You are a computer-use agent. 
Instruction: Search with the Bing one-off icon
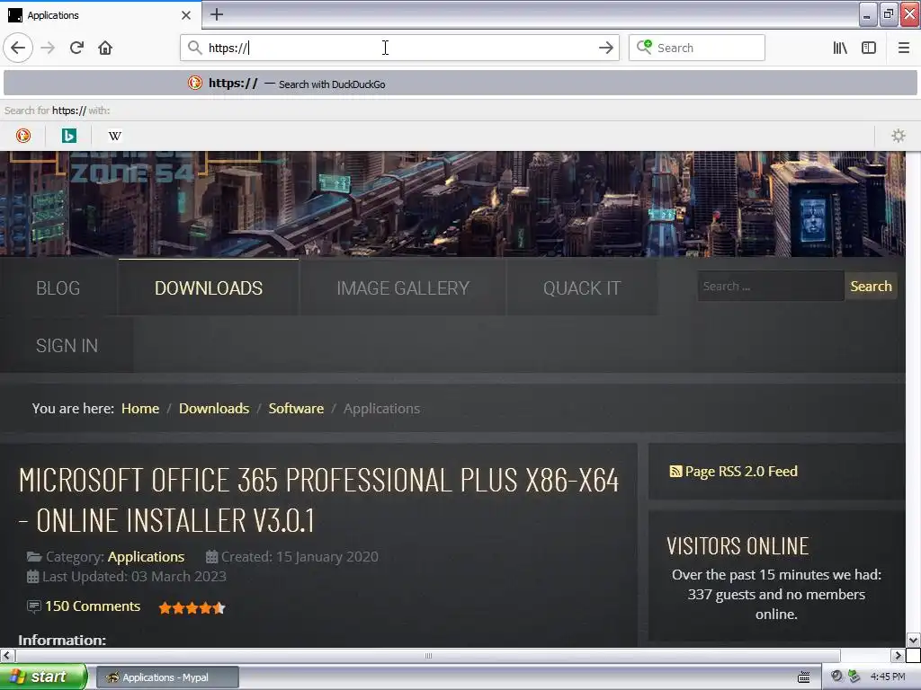click(68, 136)
